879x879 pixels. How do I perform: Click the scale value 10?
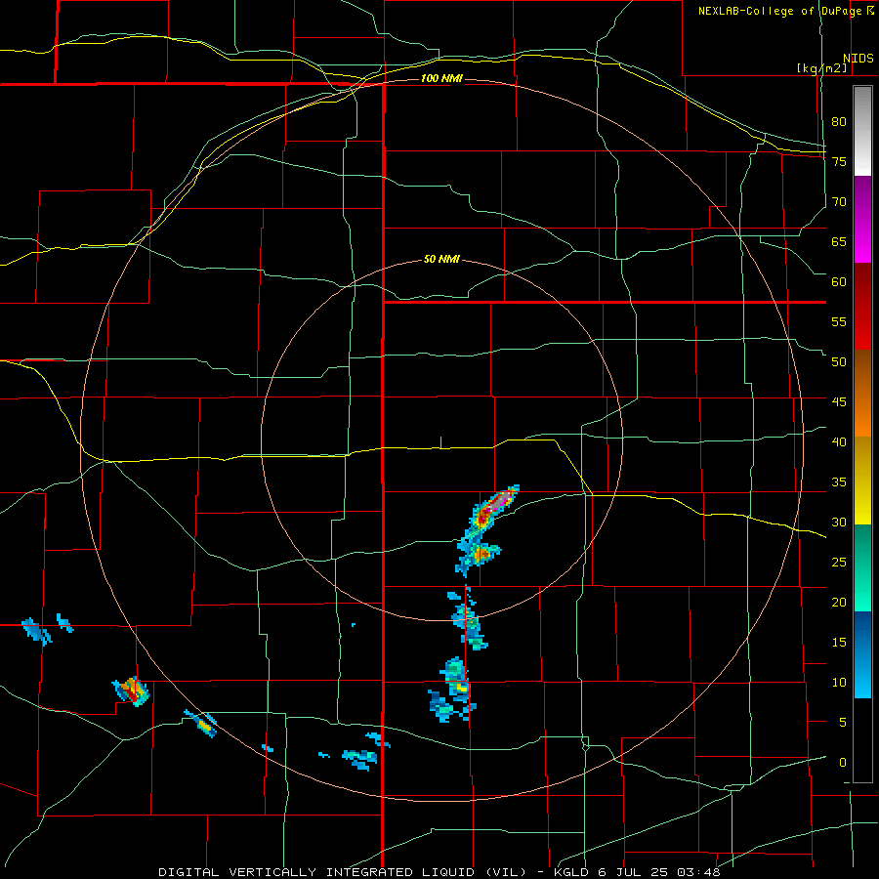pos(839,683)
